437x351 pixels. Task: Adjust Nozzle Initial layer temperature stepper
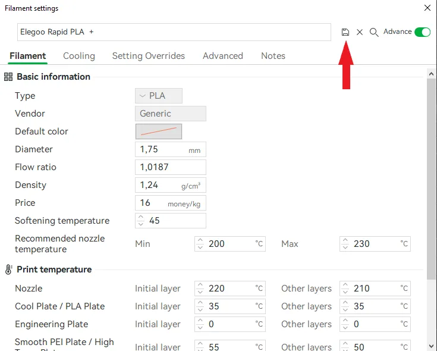(200, 289)
